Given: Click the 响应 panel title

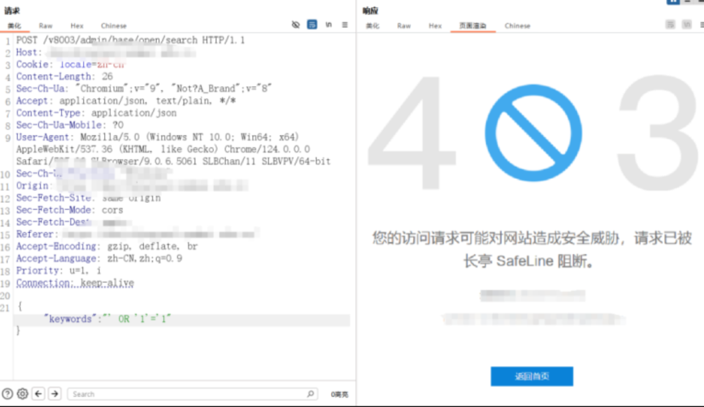Looking at the screenshot, I should pyautogui.click(x=370, y=10).
